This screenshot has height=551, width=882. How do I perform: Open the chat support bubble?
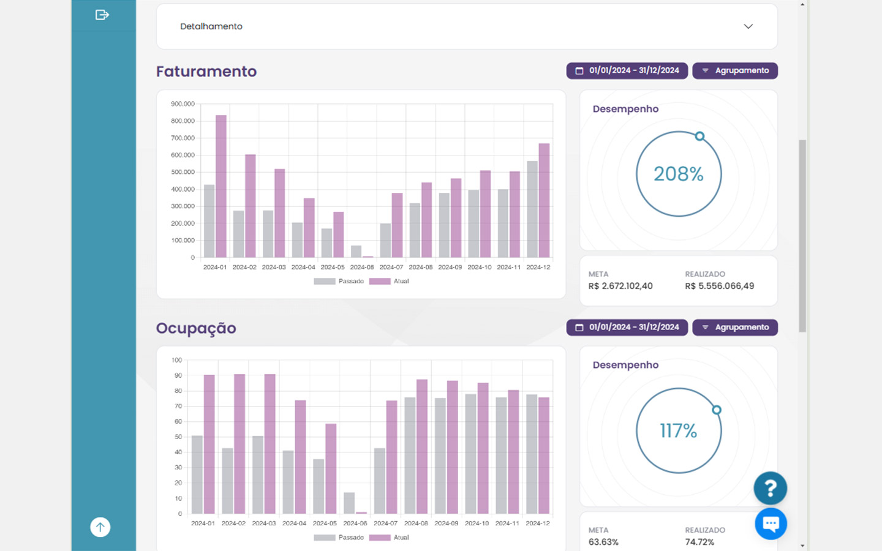pyautogui.click(x=771, y=524)
